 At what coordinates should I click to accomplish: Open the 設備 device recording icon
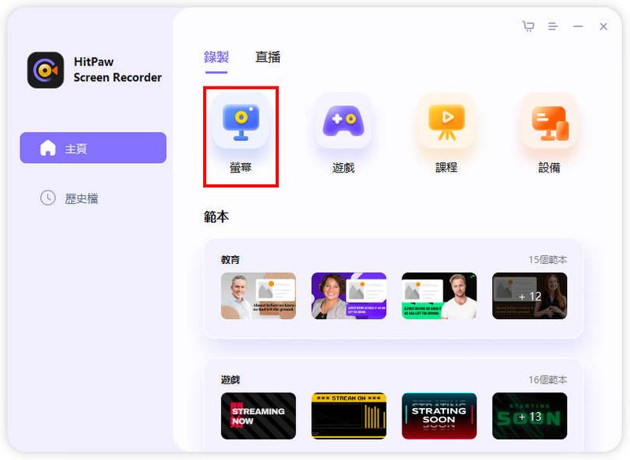[549, 121]
